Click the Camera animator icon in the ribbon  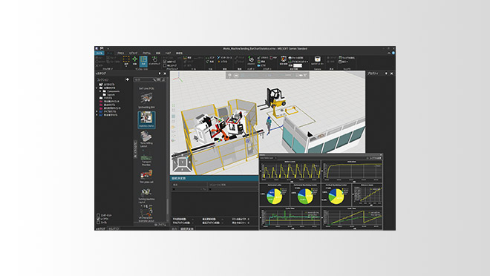317,59
